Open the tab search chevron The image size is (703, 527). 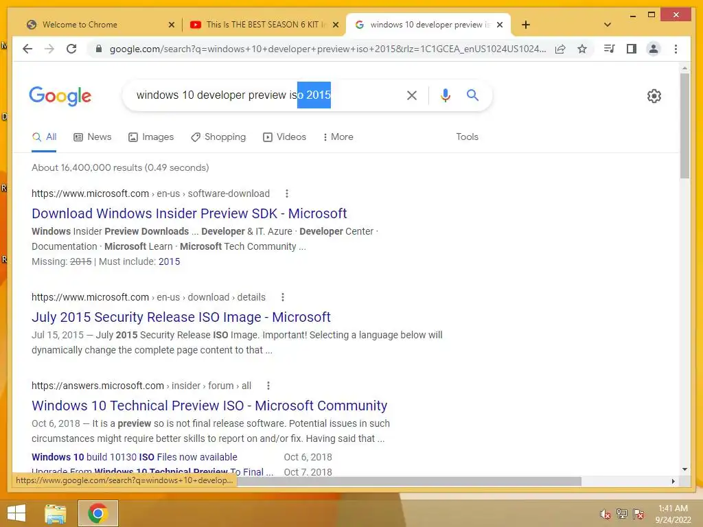[x=608, y=25]
